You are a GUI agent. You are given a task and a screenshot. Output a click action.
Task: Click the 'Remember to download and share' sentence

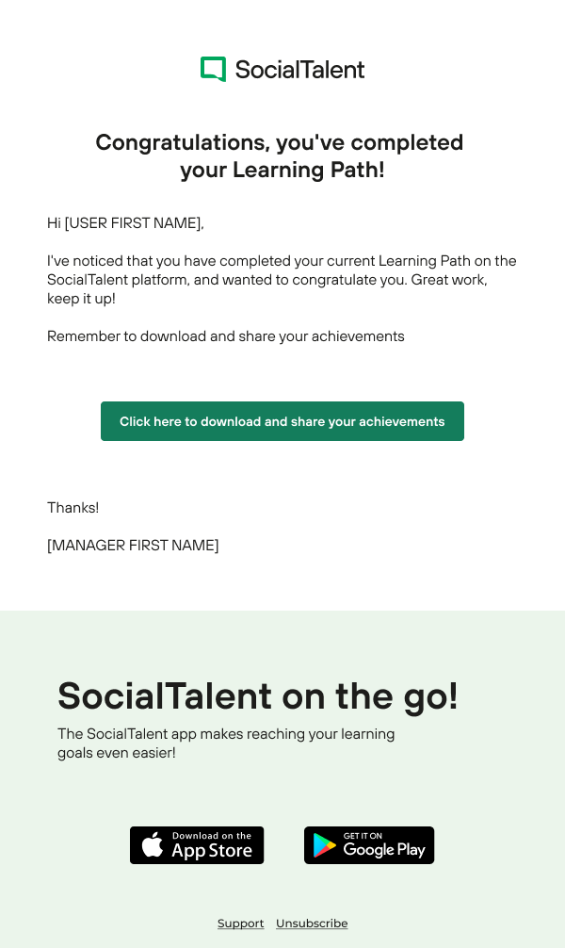pyautogui.click(x=226, y=336)
